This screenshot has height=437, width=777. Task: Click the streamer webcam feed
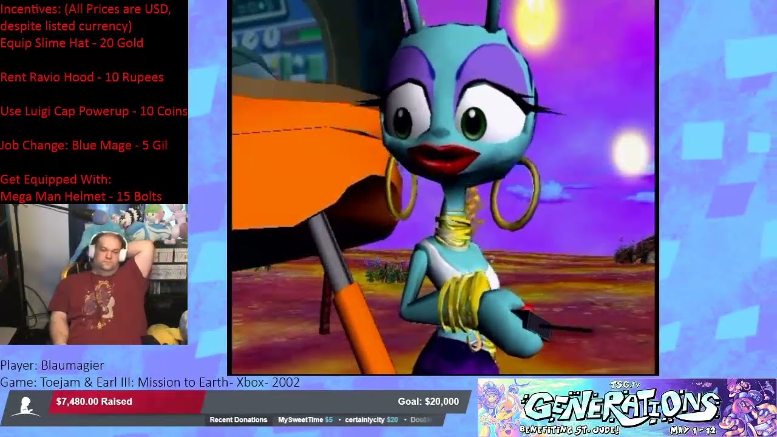pyautogui.click(x=93, y=274)
